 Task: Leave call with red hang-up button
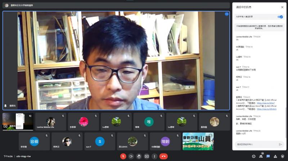pyautogui.click(x=163, y=156)
